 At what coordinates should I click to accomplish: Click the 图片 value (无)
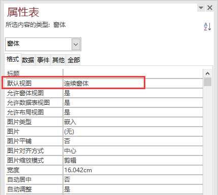[x=133, y=132]
